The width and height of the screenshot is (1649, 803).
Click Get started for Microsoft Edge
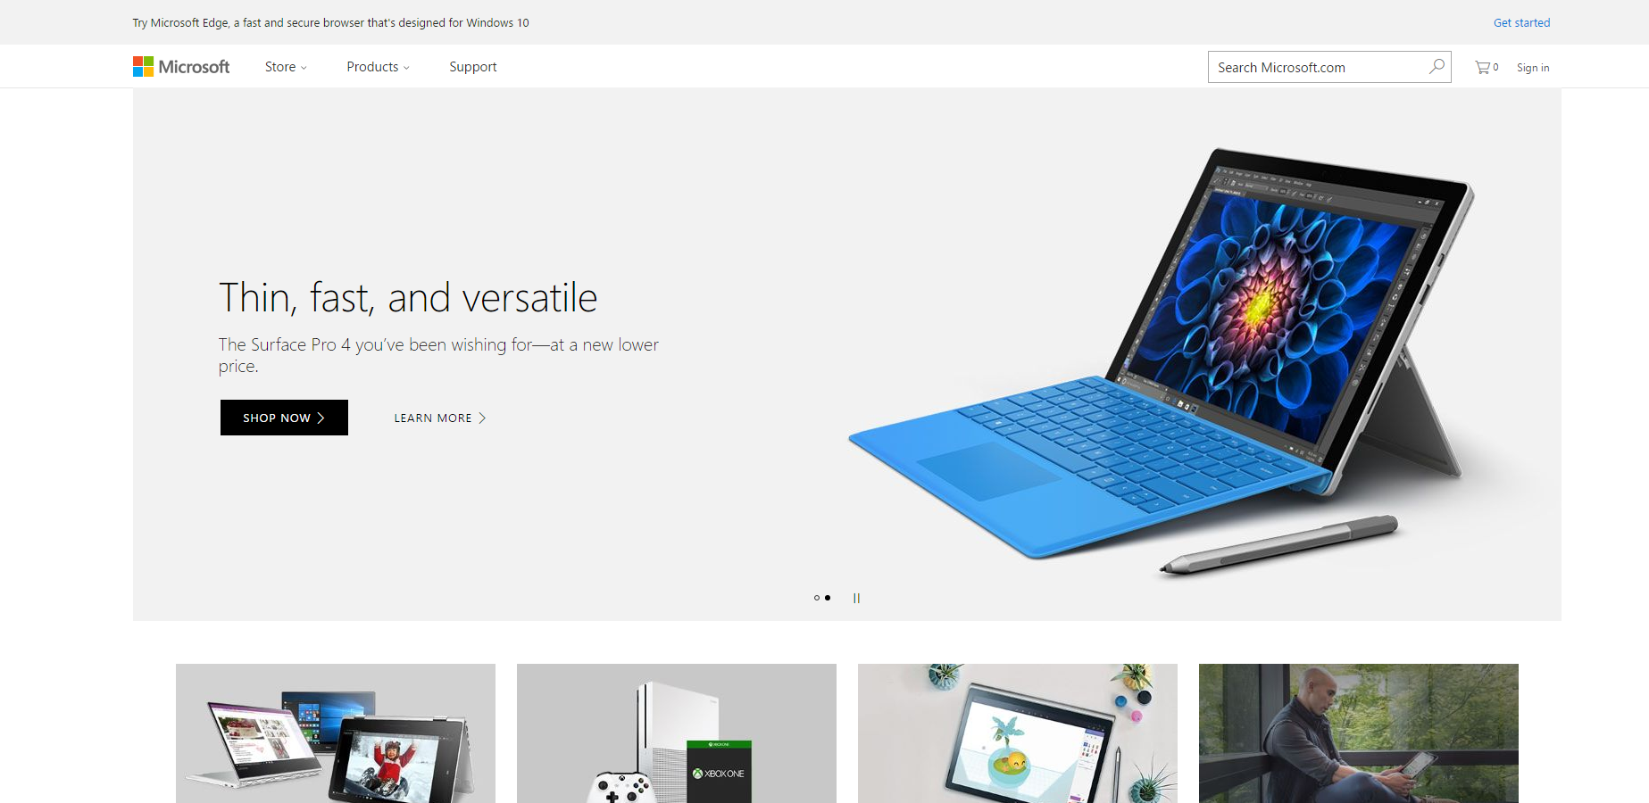click(x=1521, y=22)
